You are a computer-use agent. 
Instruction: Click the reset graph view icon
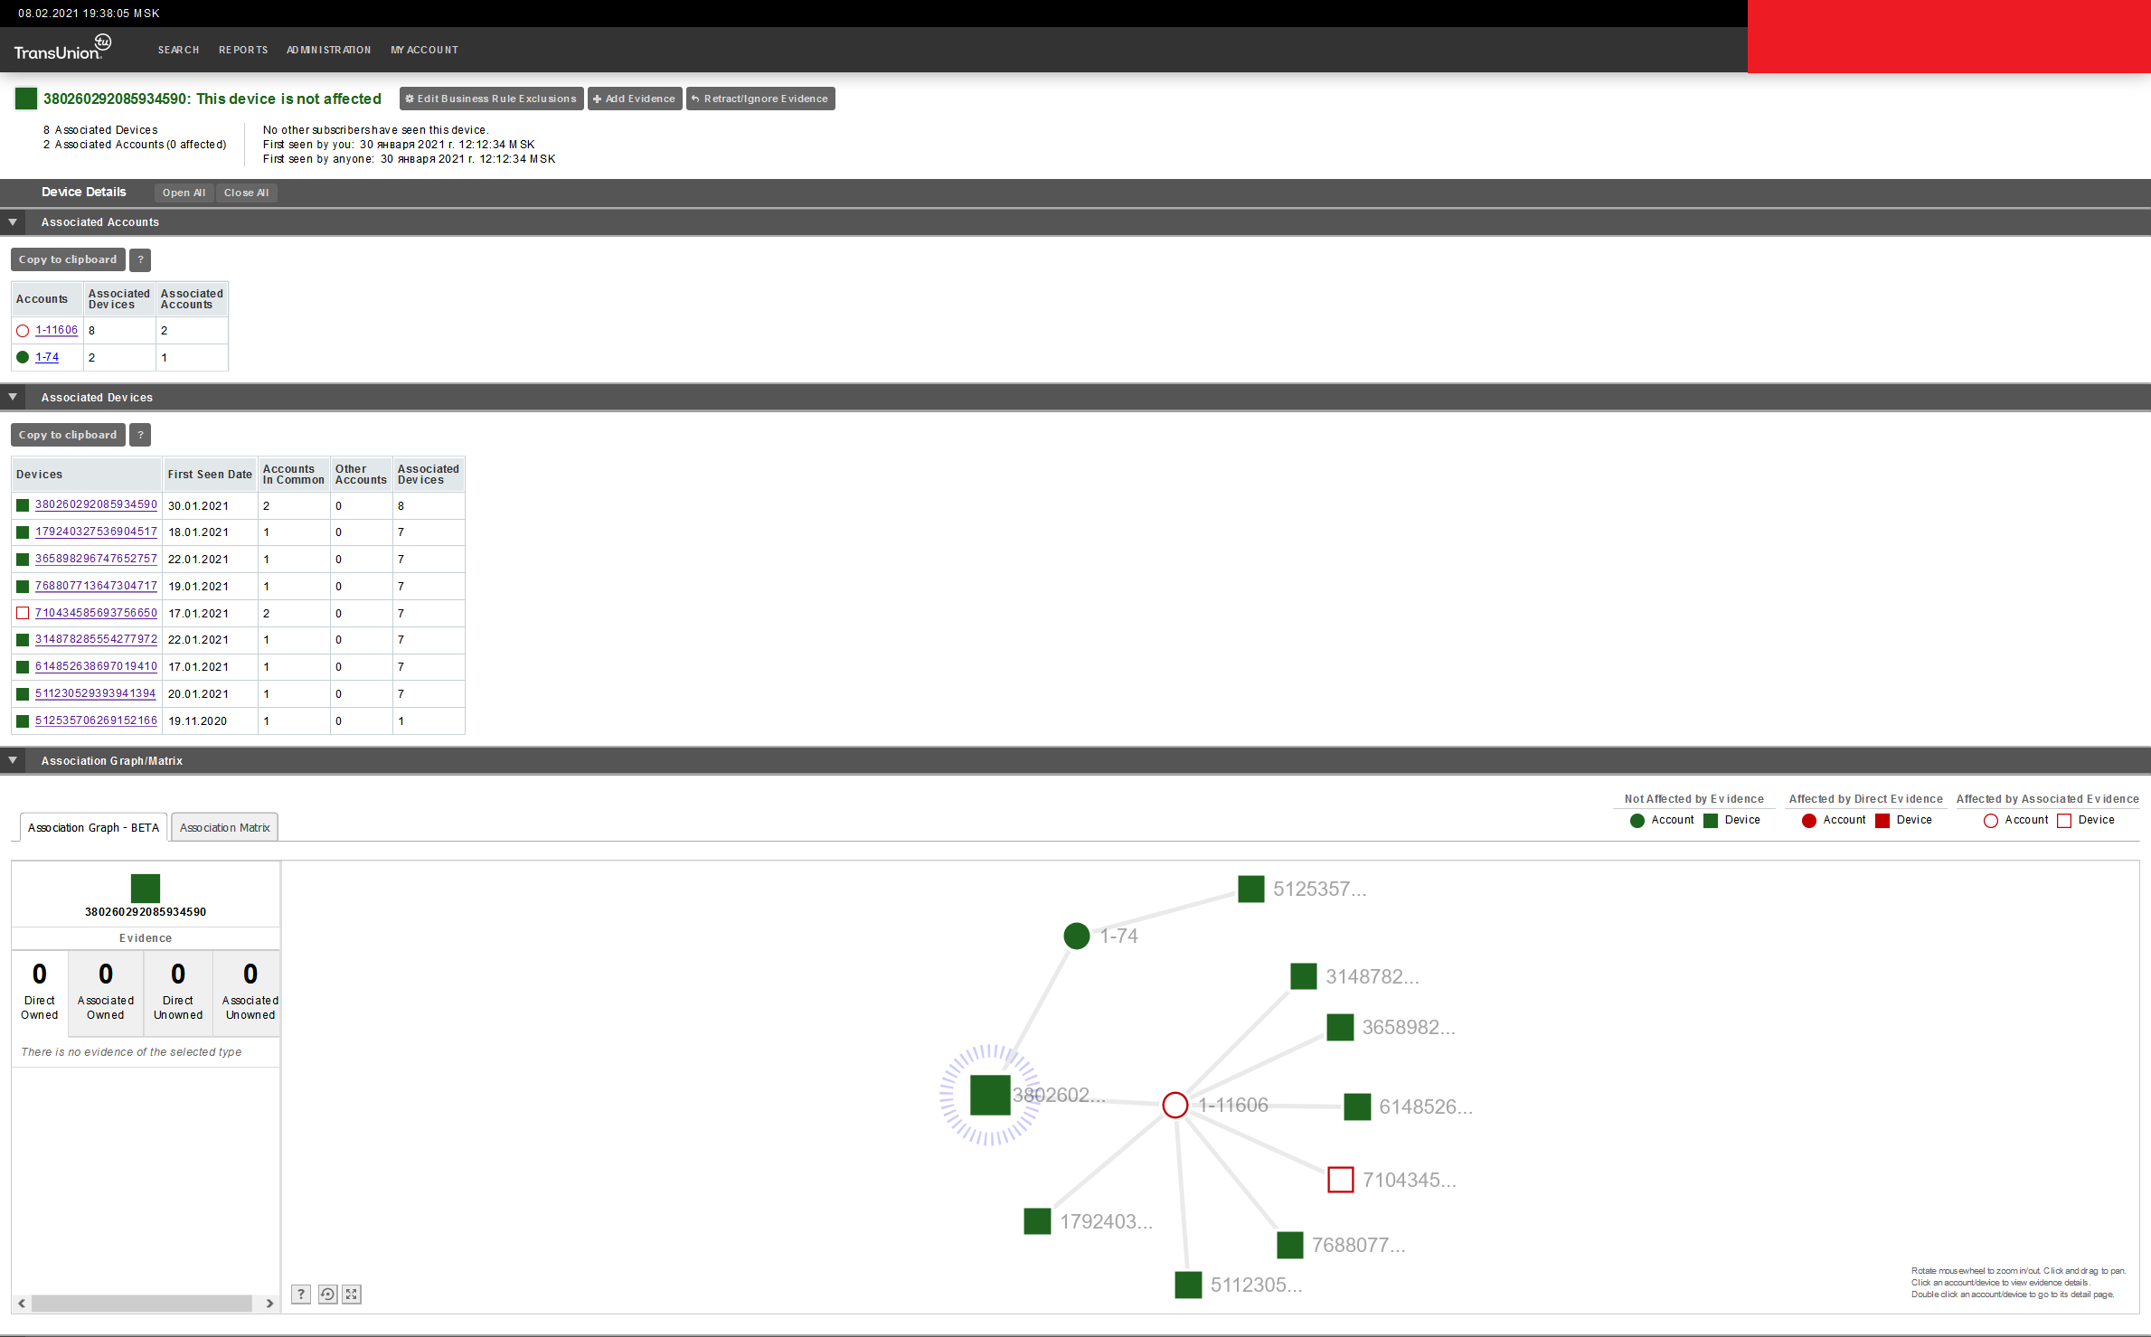(x=327, y=1294)
